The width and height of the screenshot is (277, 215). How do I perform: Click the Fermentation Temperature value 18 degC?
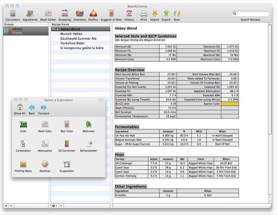(x=168, y=116)
